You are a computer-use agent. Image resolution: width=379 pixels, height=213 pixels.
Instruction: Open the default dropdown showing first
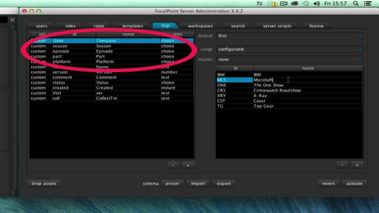pyautogui.click(x=290, y=35)
